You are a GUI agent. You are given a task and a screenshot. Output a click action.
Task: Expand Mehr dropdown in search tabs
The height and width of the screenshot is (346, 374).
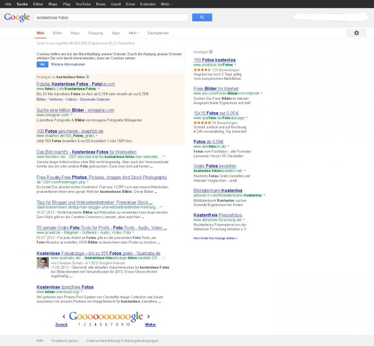[x=134, y=33]
